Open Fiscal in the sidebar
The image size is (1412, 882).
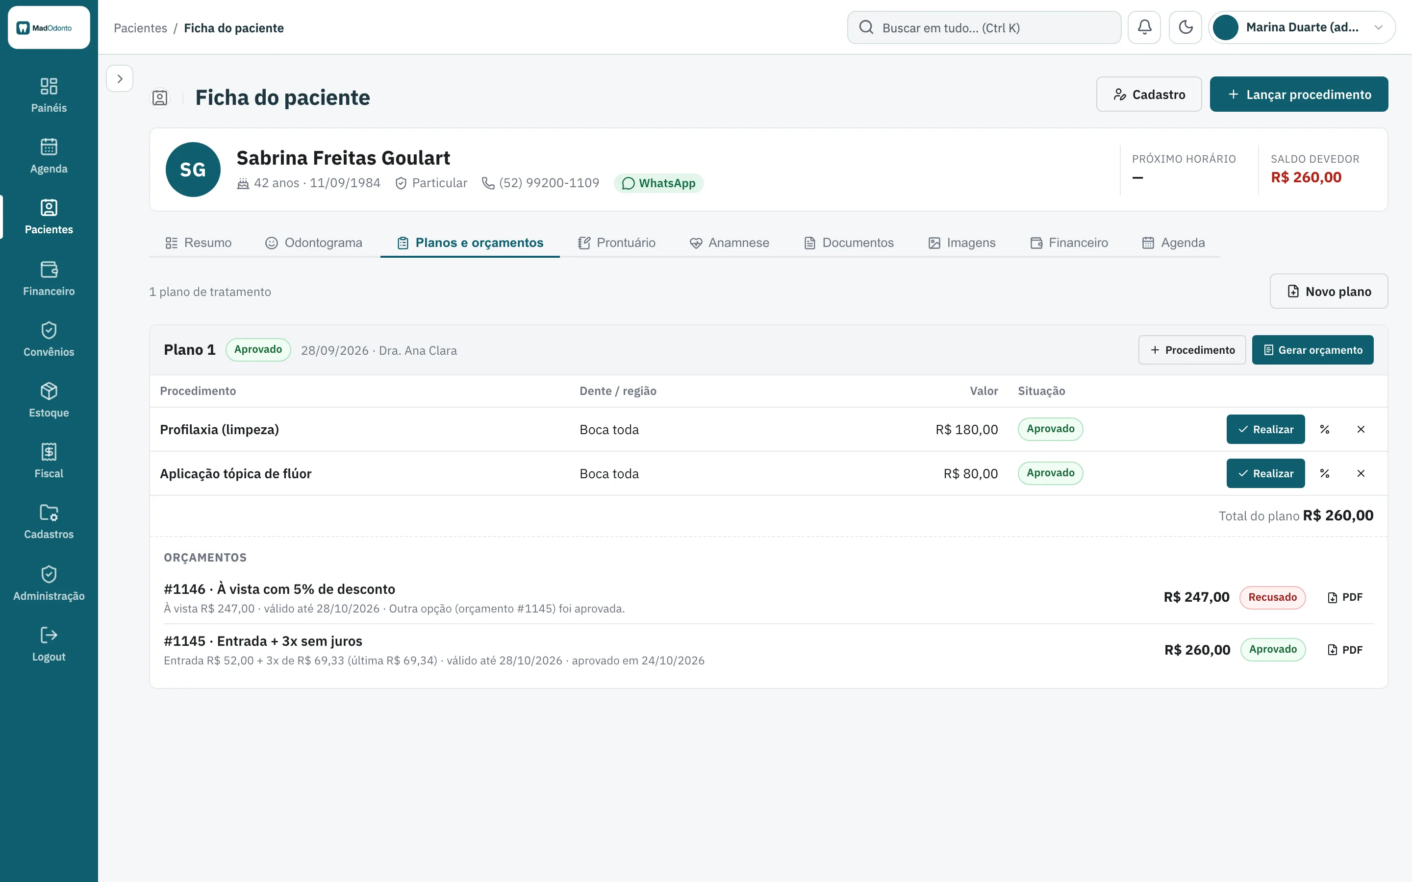click(49, 461)
